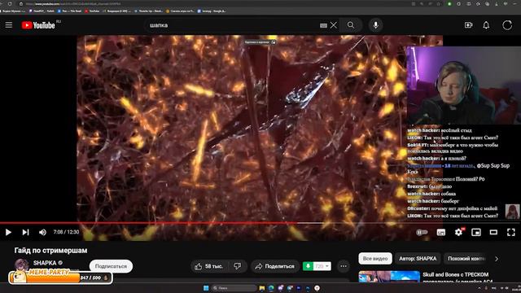Open the account avatar menu
The image size is (521, 293).
[x=507, y=25]
